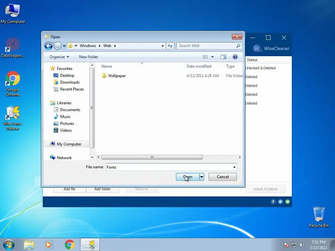Click the File name text field
Screen dimensions: 335x251
click(169, 167)
